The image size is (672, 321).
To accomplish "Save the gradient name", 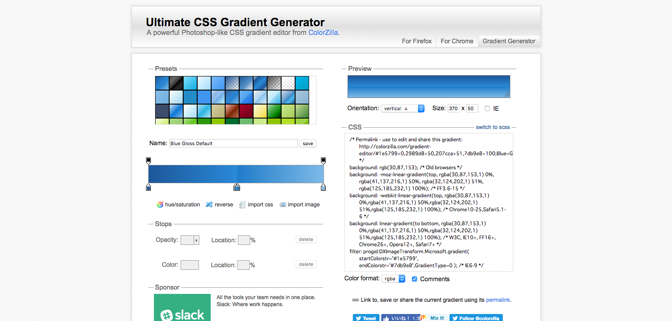I will click(308, 143).
